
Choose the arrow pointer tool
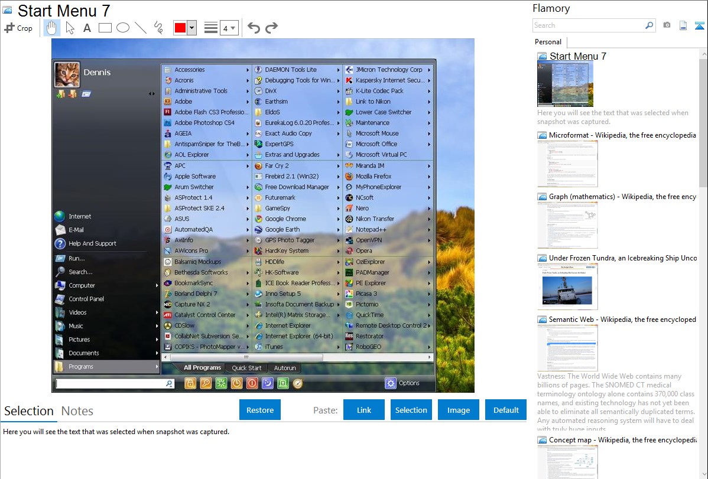70,28
